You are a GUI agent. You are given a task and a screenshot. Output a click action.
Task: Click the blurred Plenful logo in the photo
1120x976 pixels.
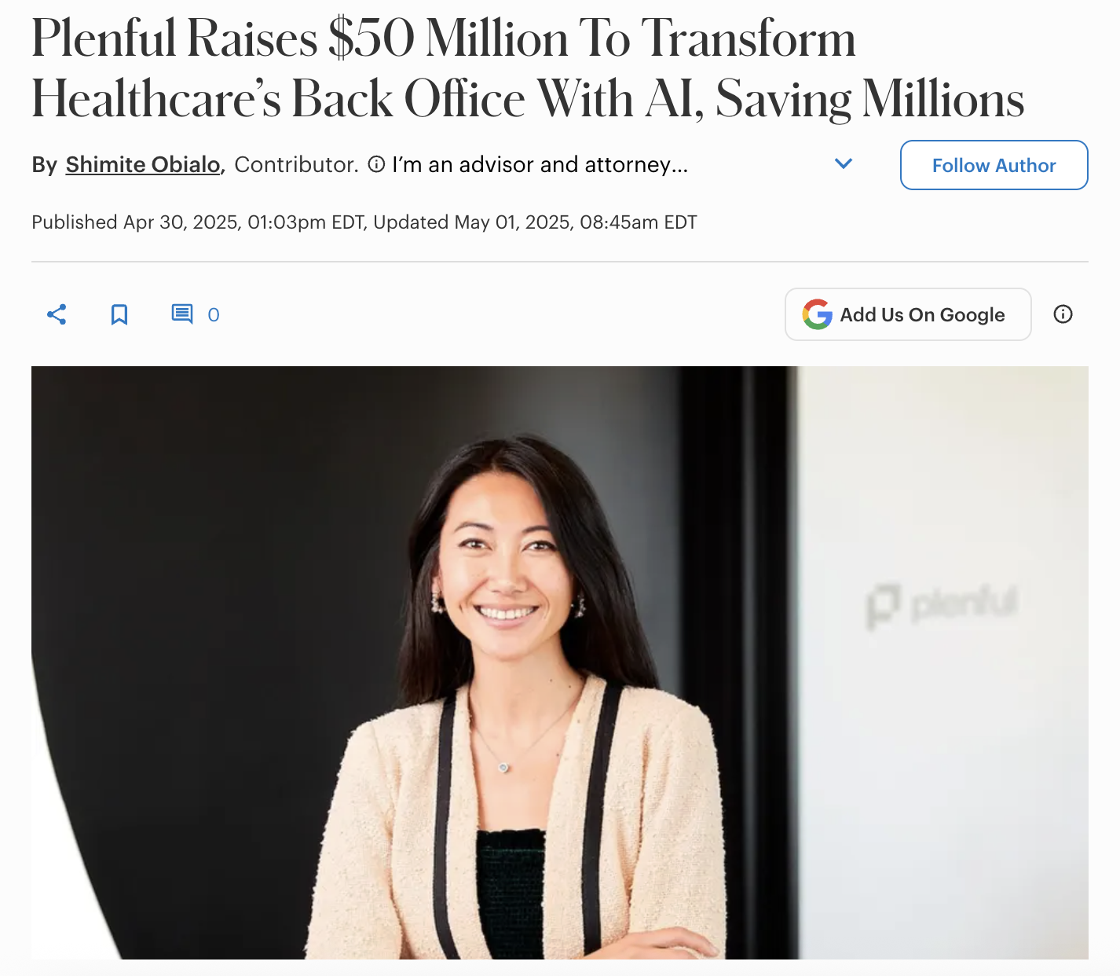tap(942, 606)
